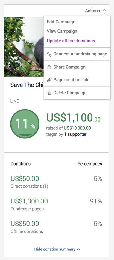Viewport: 114px width, 260px height.
Task: Click the Hide donation summary link
Action: 55,249
